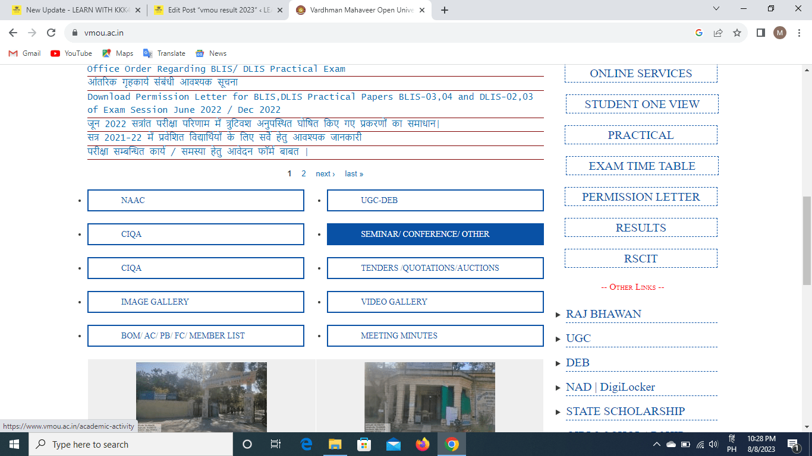Open the Chrome profile avatar M
Screen dimensions: 812x456
pos(780,33)
